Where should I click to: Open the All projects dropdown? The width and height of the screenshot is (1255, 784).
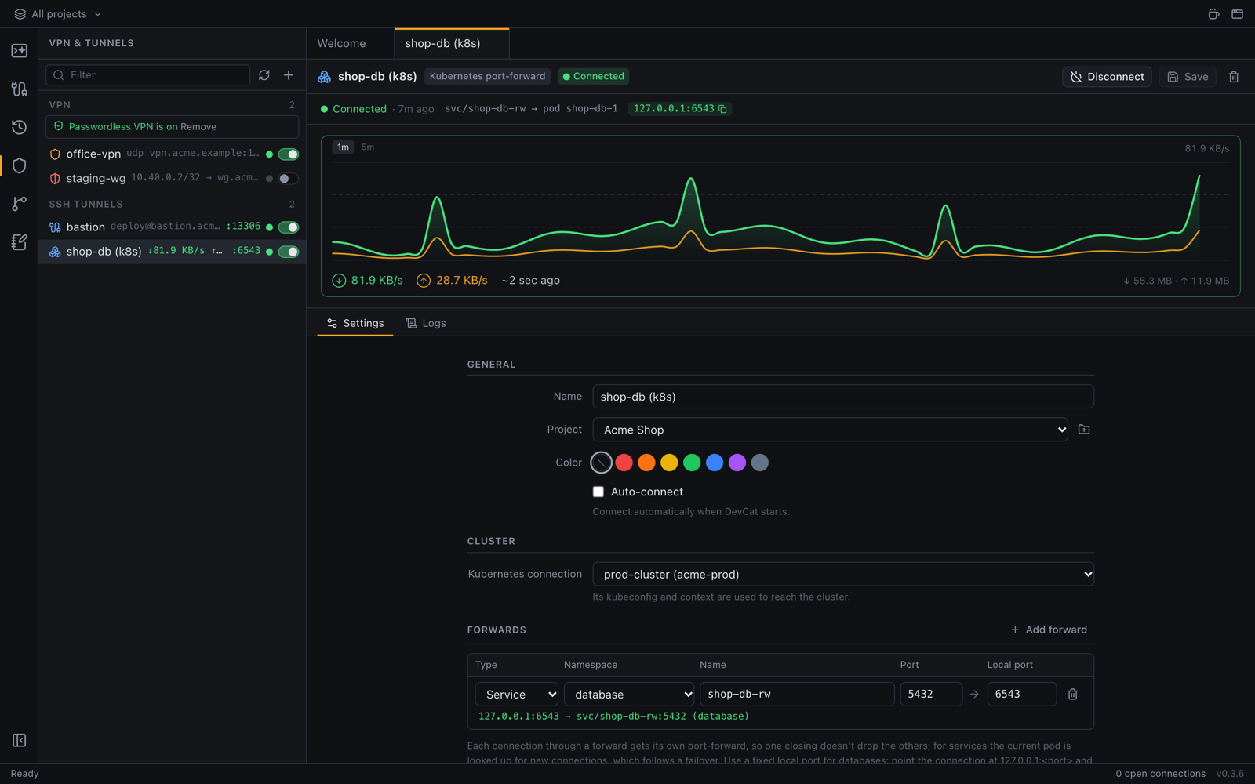(x=58, y=14)
